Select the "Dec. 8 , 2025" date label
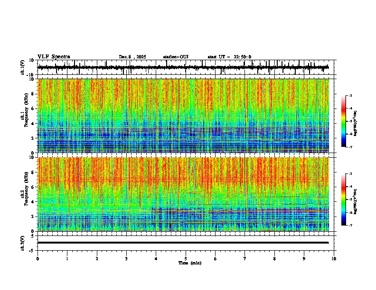This screenshot has width=376, height=290. click(x=132, y=57)
